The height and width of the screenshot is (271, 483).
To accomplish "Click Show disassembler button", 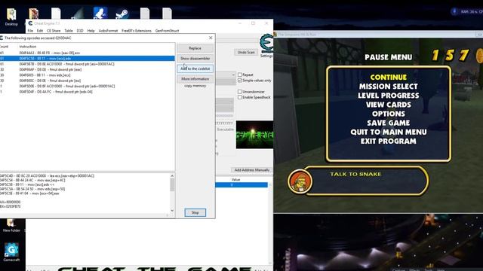I will (x=195, y=59).
